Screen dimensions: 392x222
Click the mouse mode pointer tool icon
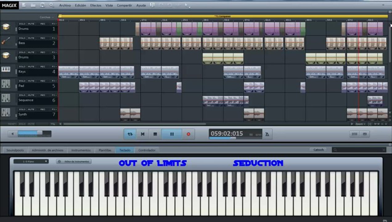pos(187,6)
